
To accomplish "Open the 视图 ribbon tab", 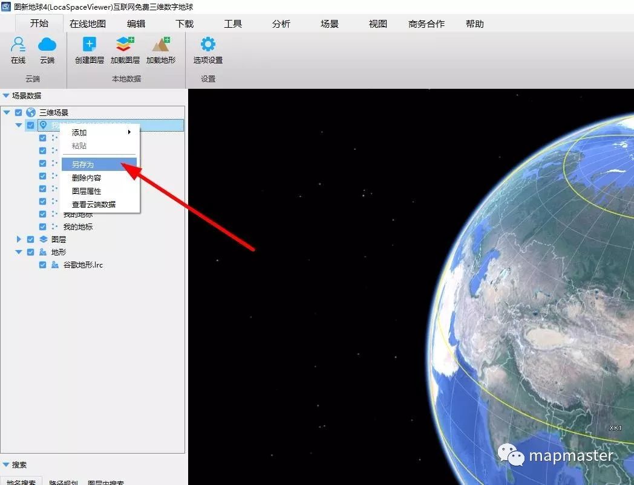I will click(x=377, y=24).
